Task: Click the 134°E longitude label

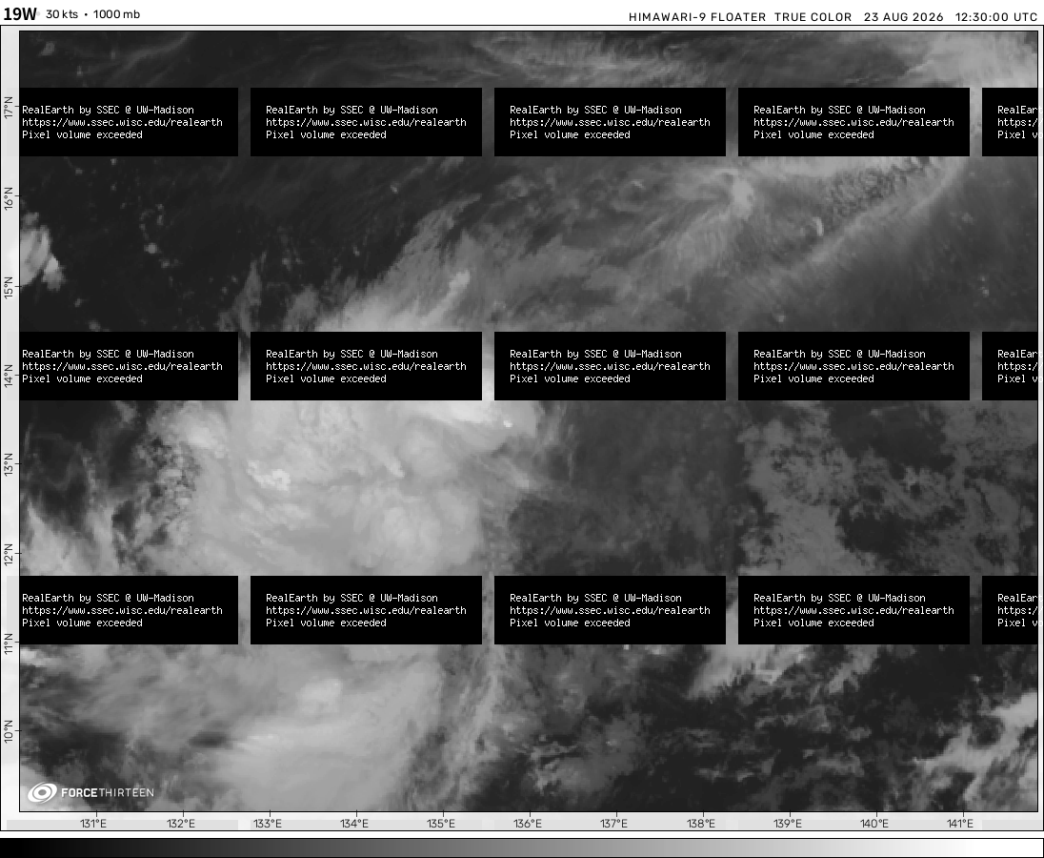Action: tap(354, 824)
